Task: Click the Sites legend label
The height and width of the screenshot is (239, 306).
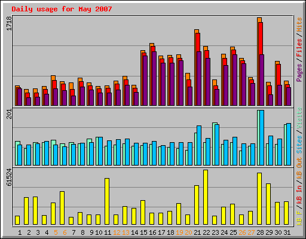Action: 299,145
